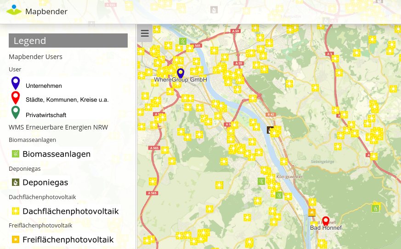Viewport: 401px width, 249px height.
Task: Click the Dachflächenphotovoltaik legend symbol
Action: point(16,211)
